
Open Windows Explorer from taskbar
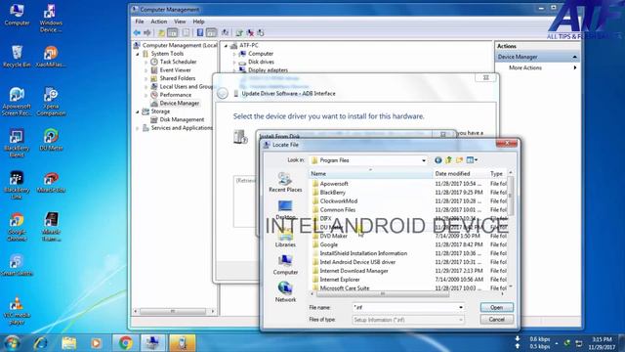[x=69, y=343]
